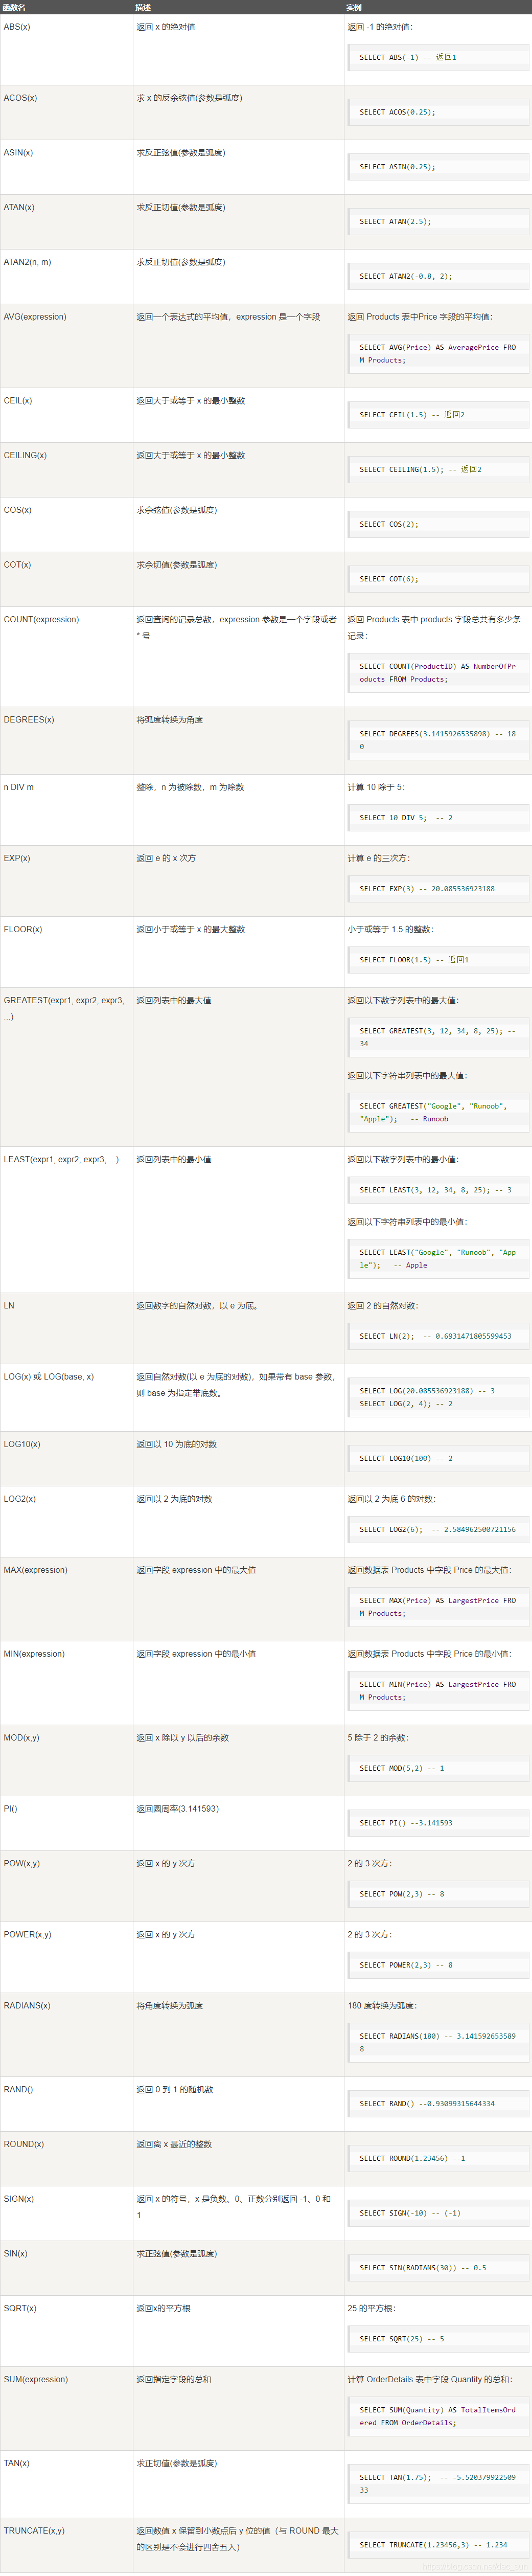Click the SELECT ACOS(0.25) code block
The image size is (532, 2576).
438,113
